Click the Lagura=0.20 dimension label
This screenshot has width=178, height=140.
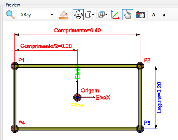pyautogui.click(x=159, y=97)
